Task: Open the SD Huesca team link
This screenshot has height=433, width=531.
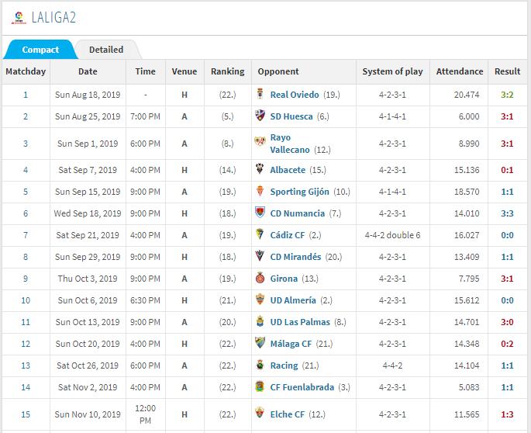Action: click(291, 116)
